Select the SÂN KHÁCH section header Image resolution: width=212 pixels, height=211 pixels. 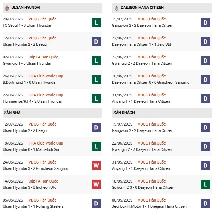(x=124, y=113)
